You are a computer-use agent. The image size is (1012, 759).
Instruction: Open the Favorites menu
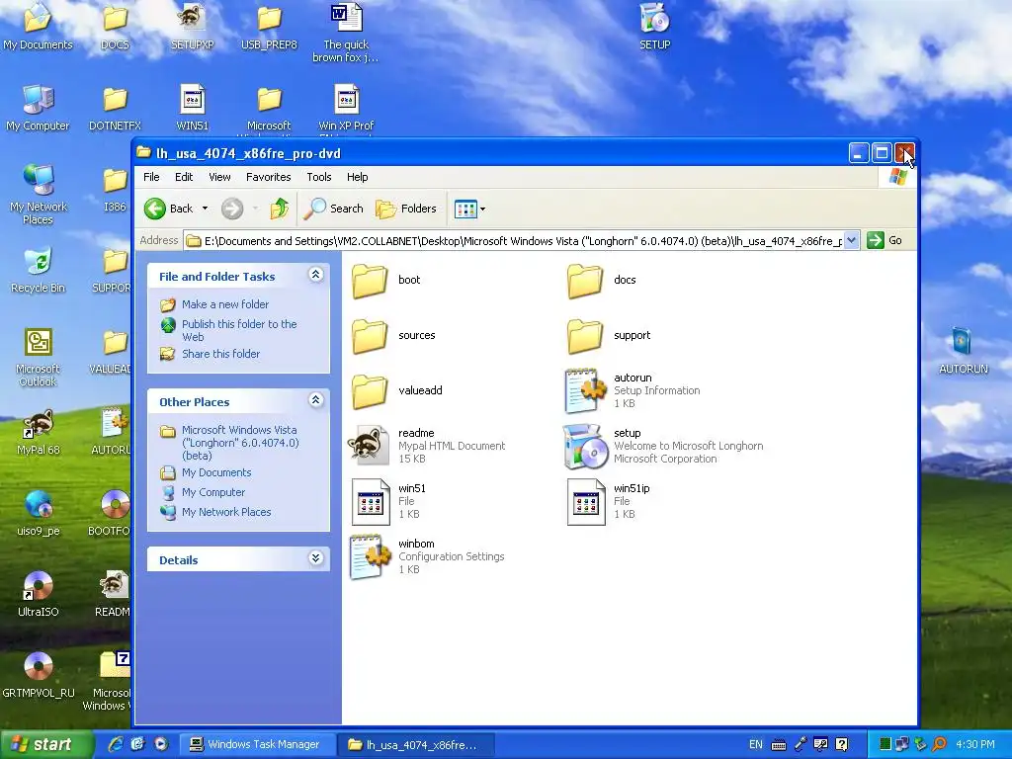pyautogui.click(x=269, y=177)
